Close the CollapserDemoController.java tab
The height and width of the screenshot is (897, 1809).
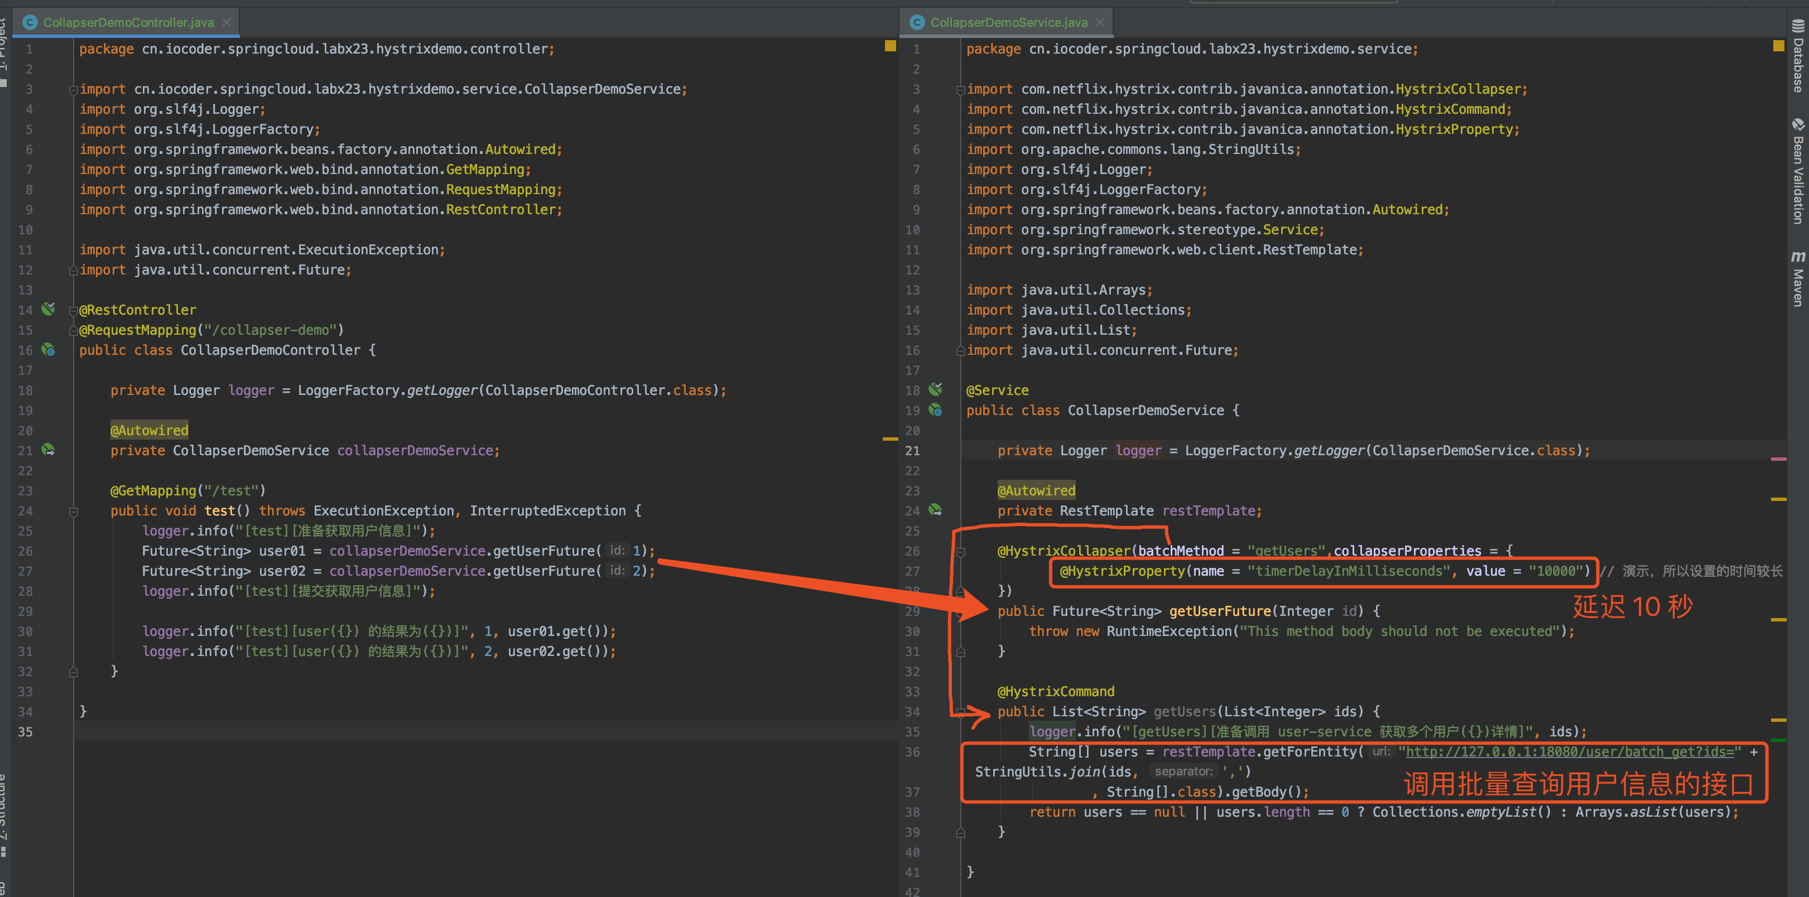(x=226, y=22)
